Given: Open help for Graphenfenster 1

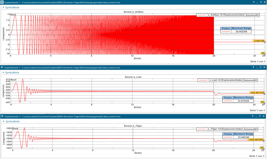Looking at the screenshot, I should point(253,2).
